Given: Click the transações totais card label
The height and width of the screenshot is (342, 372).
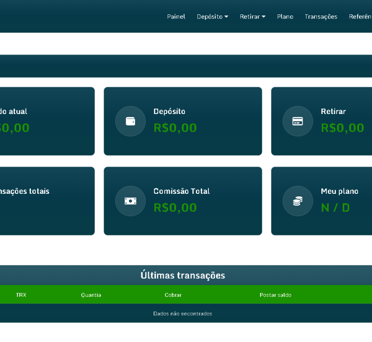Looking at the screenshot, I should click(x=25, y=191).
